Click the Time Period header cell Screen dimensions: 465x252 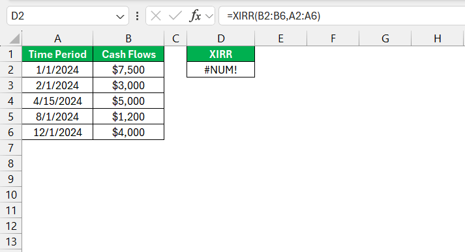tap(57, 54)
